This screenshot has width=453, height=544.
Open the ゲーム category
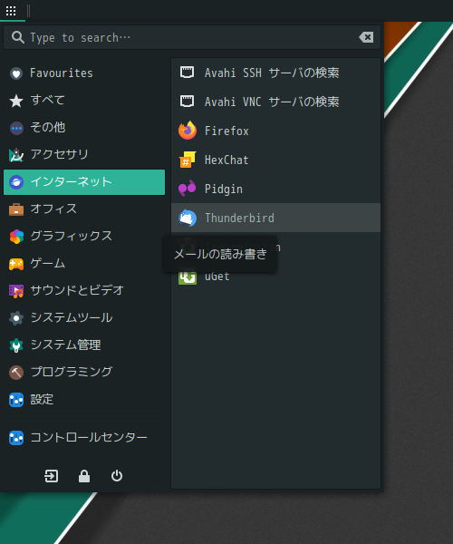(x=84, y=264)
